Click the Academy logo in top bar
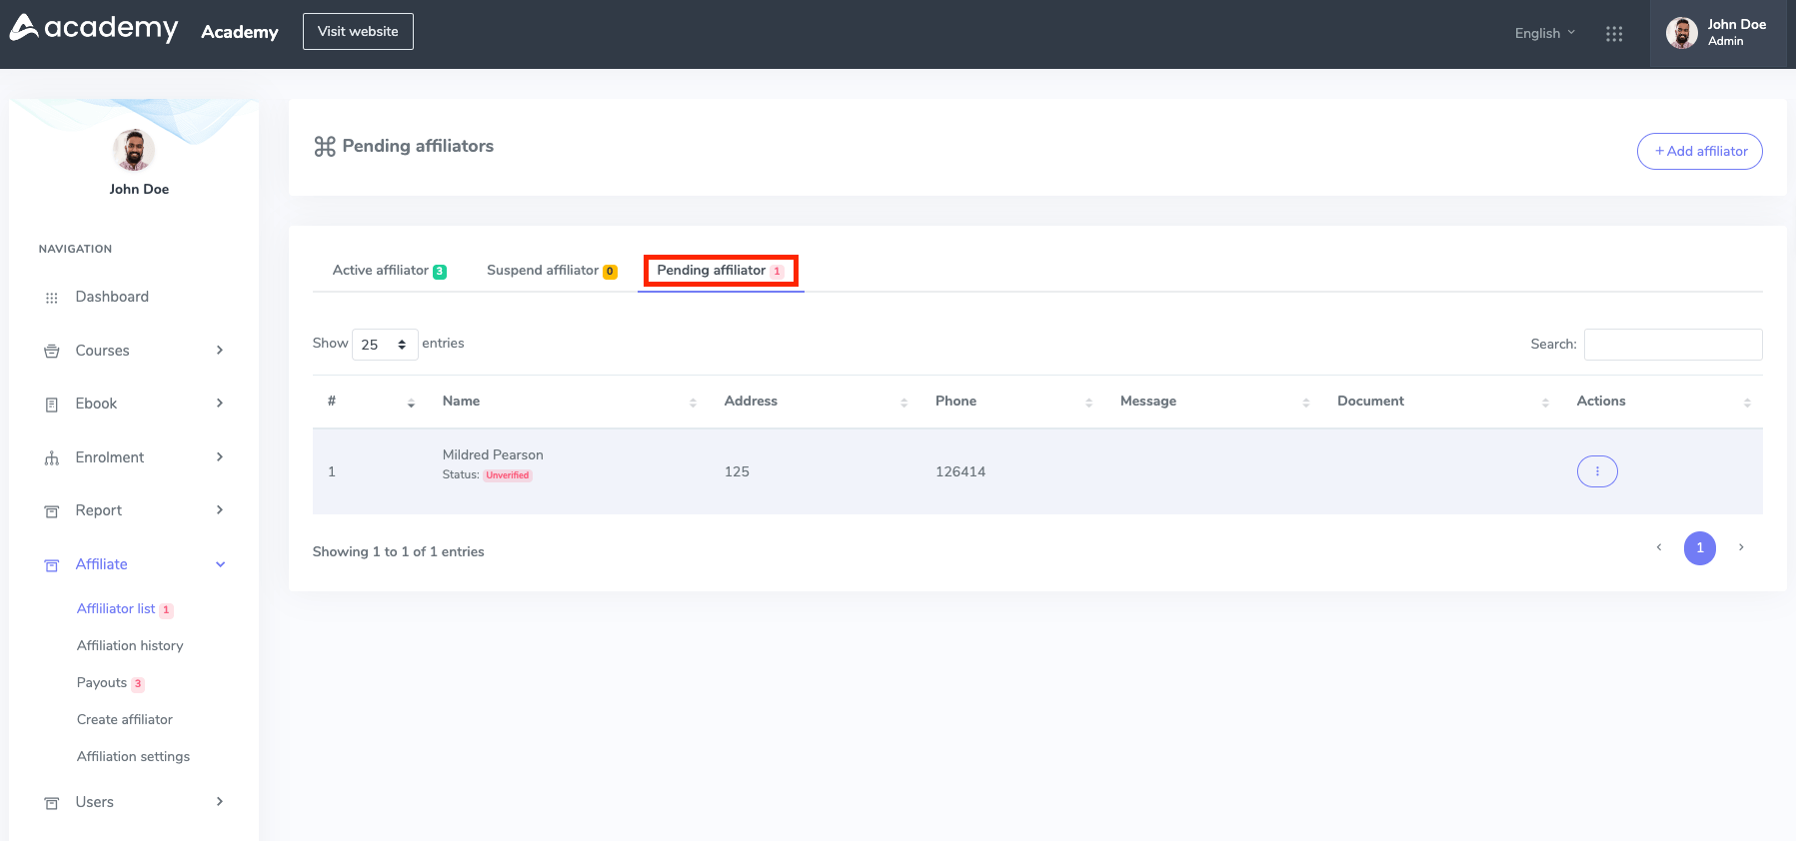Screen dimensions: 1796x841 coord(94,29)
